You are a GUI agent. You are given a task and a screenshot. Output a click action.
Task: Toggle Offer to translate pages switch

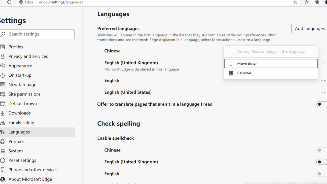coord(321,104)
